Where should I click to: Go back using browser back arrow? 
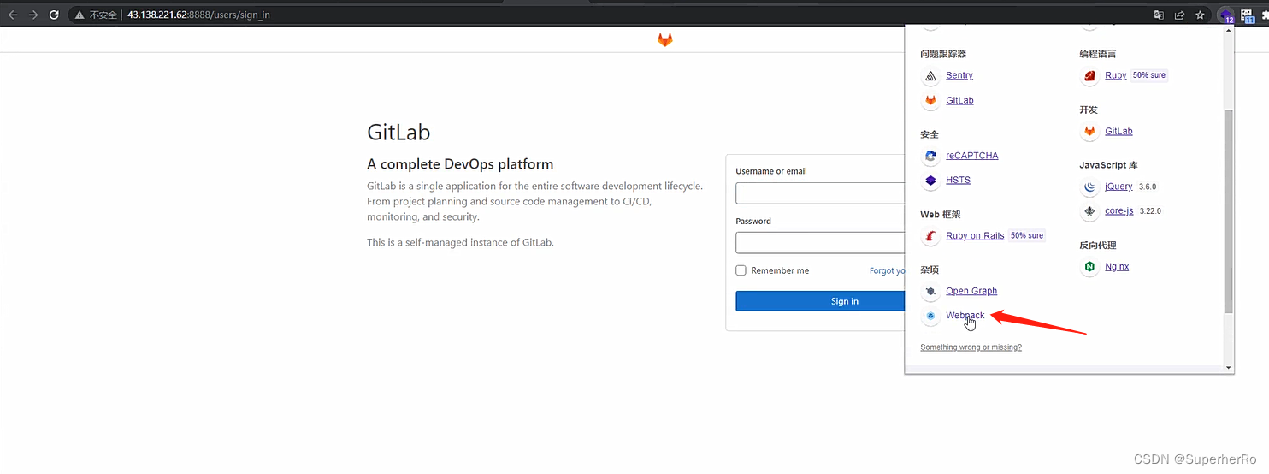coord(13,15)
